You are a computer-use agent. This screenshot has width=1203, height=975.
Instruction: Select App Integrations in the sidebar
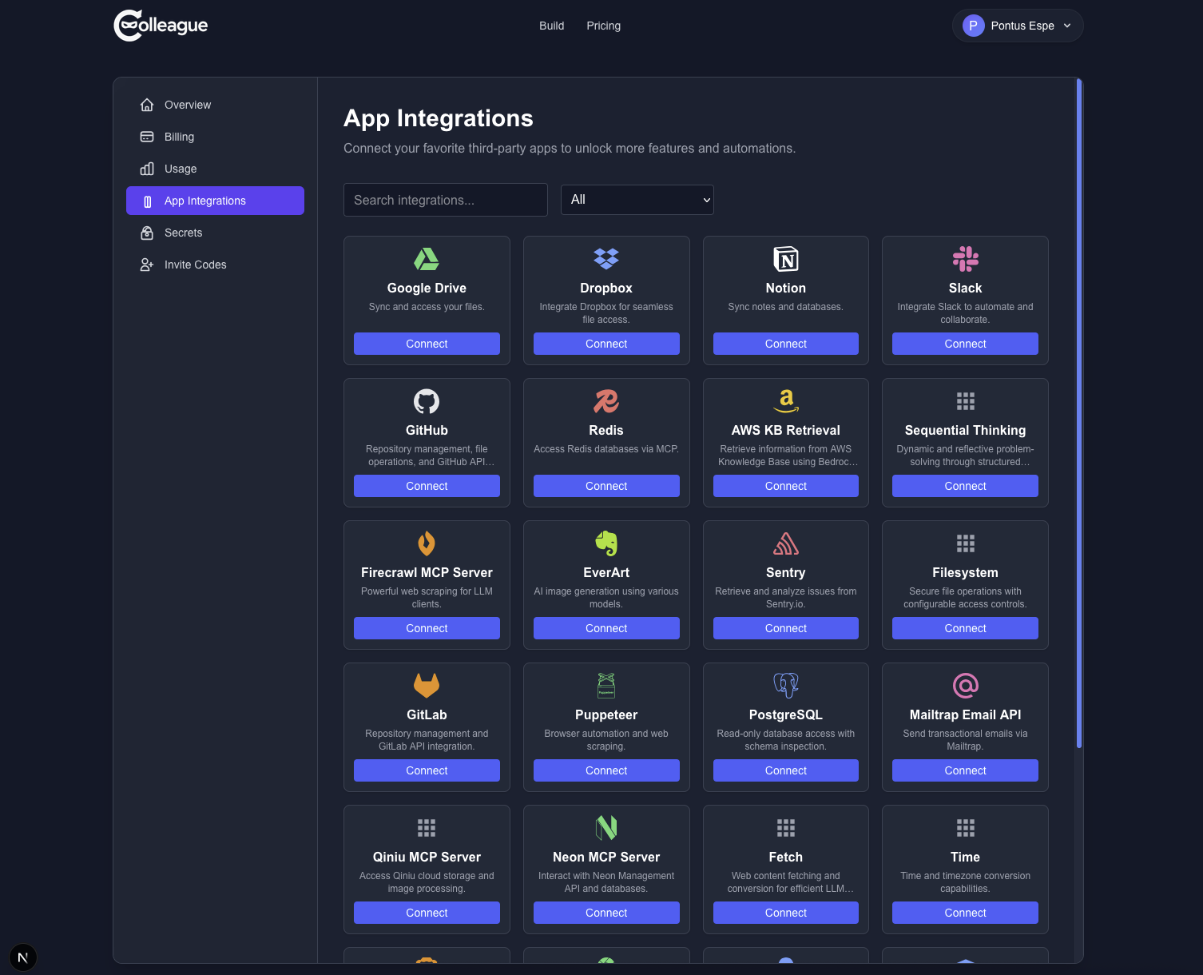(x=215, y=201)
